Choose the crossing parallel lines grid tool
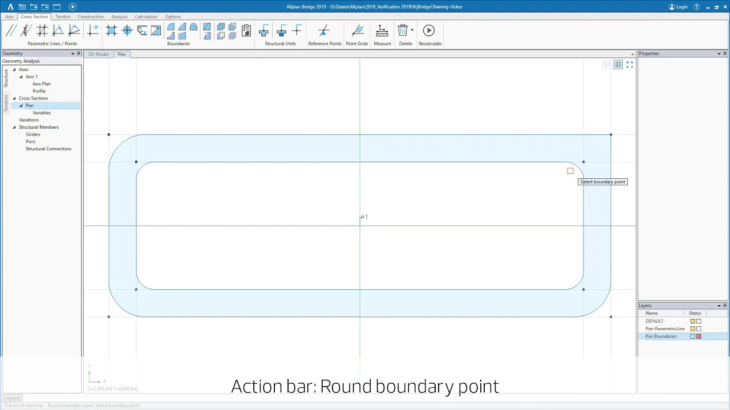Image resolution: width=730 pixels, height=410 pixels. pos(42,30)
